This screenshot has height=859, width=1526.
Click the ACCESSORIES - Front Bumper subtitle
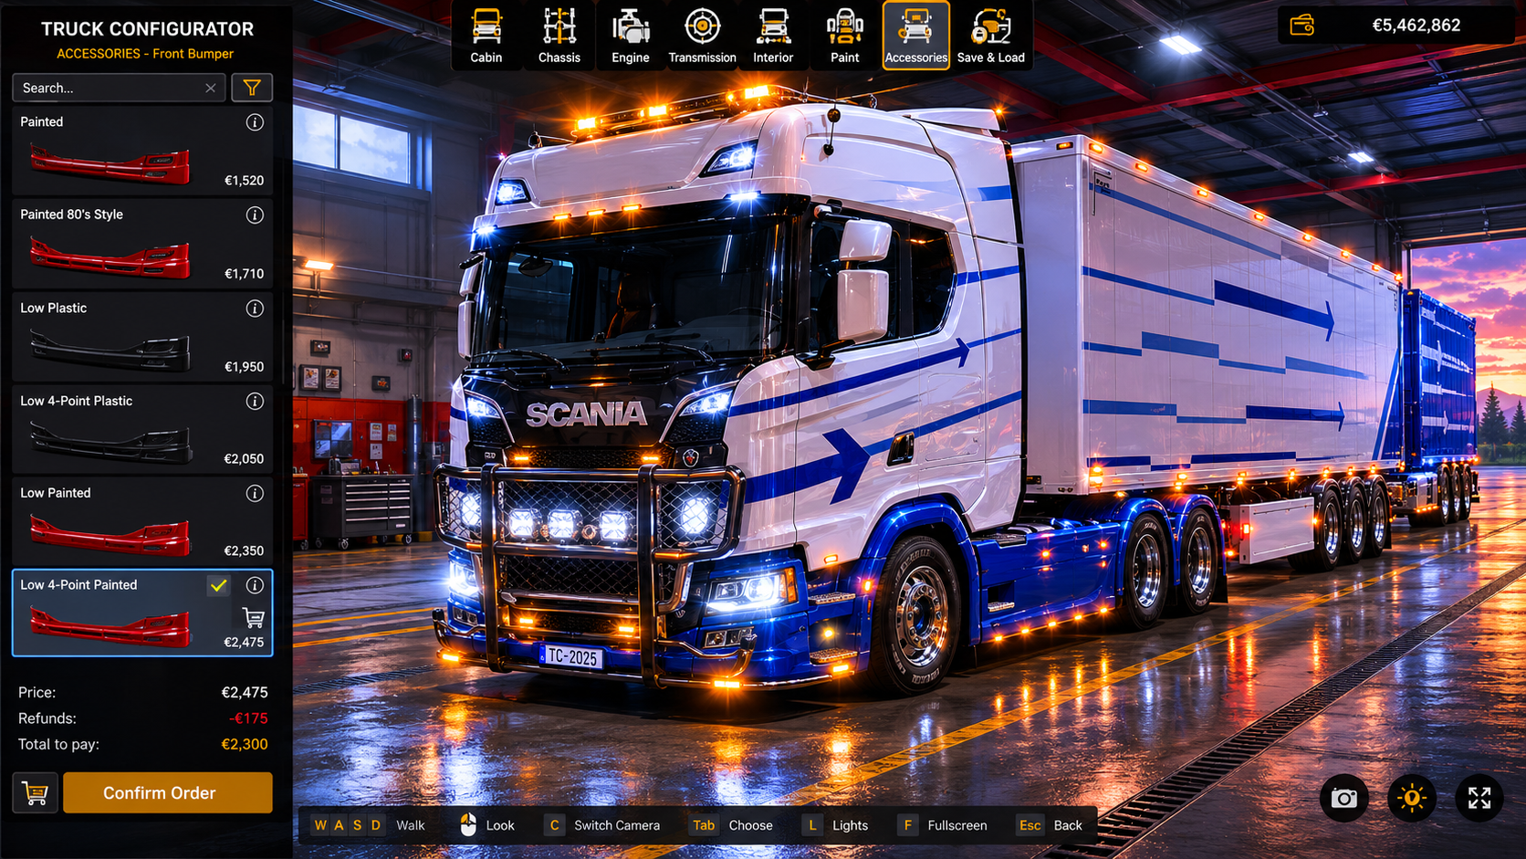click(145, 54)
